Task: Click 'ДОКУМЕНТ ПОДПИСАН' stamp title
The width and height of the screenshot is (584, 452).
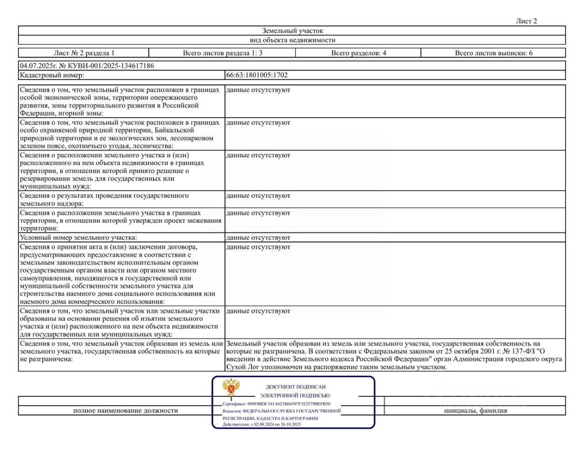Action: tap(296, 387)
